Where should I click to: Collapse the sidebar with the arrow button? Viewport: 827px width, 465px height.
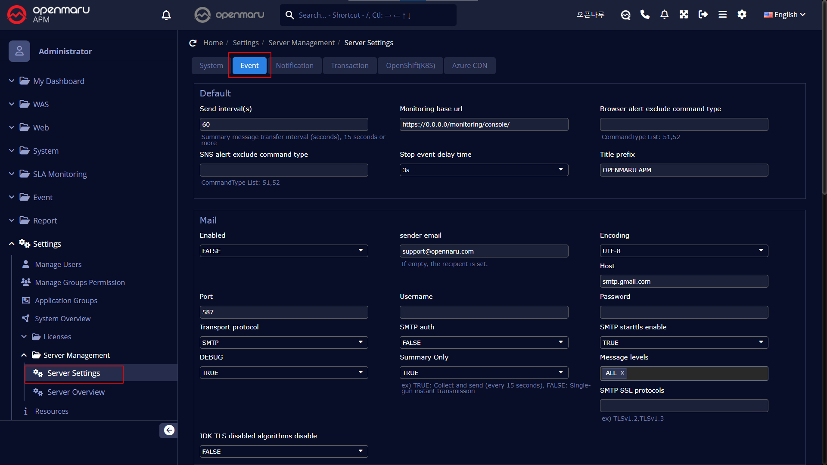coord(169,430)
